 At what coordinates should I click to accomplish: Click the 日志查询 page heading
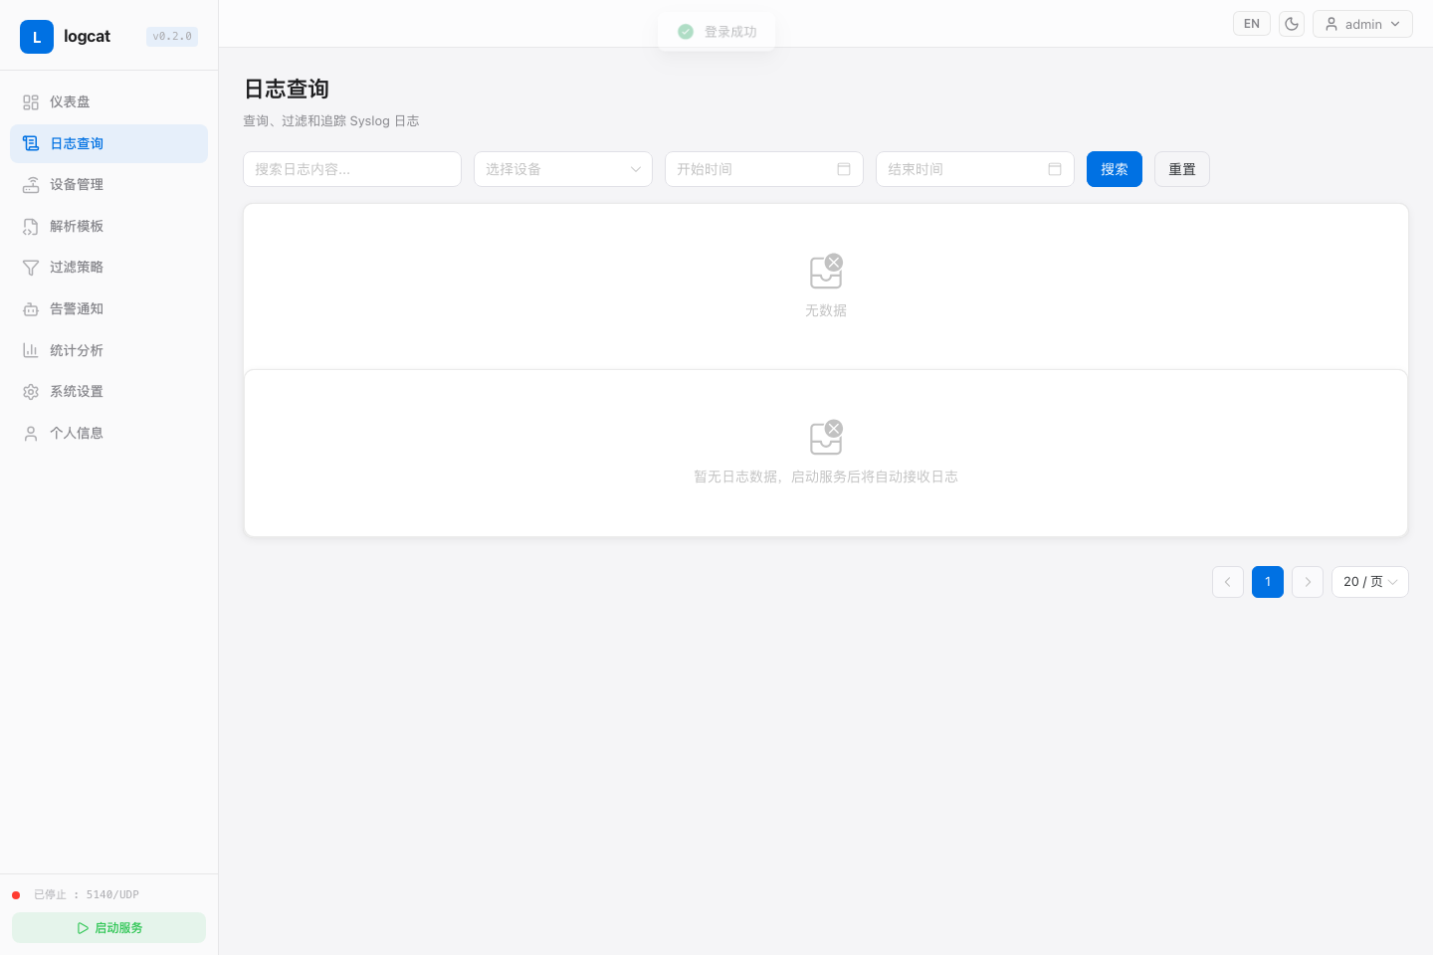click(287, 90)
